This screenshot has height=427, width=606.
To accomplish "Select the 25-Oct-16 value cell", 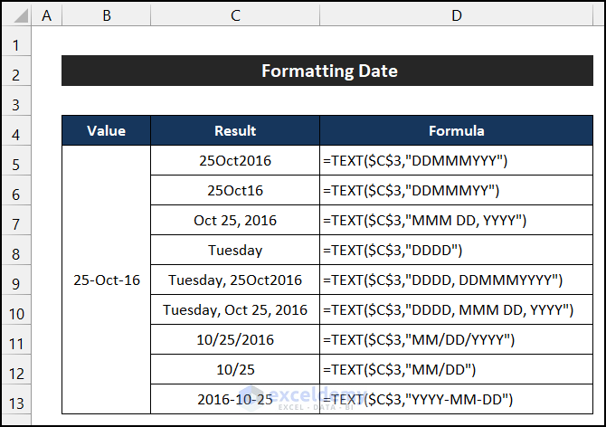I will (x=106, y=280).
